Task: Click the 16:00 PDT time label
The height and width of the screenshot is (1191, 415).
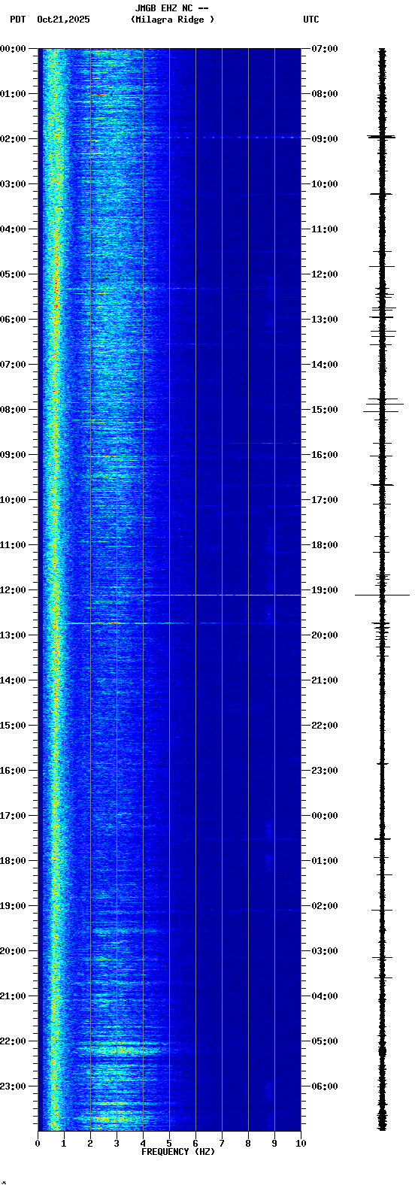Action: coord(14,771)
